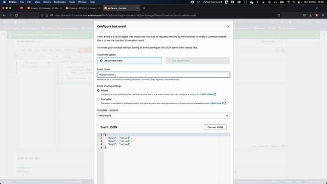Open the File menu
Image resolution: width=327 pixels, height=184 pixels.
point(22,2)
